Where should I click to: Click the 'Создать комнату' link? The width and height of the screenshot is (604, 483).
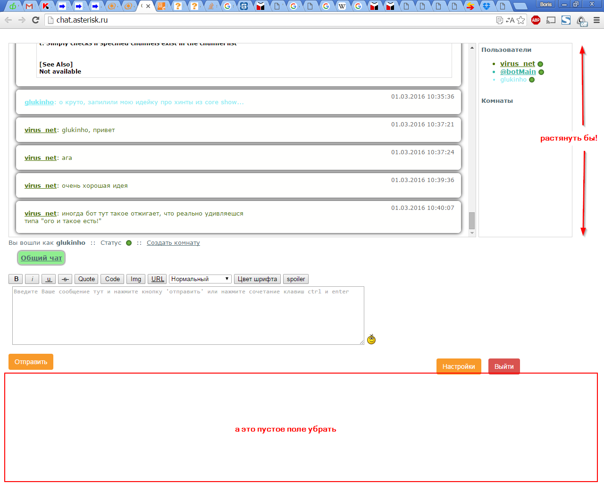[173, 242]
